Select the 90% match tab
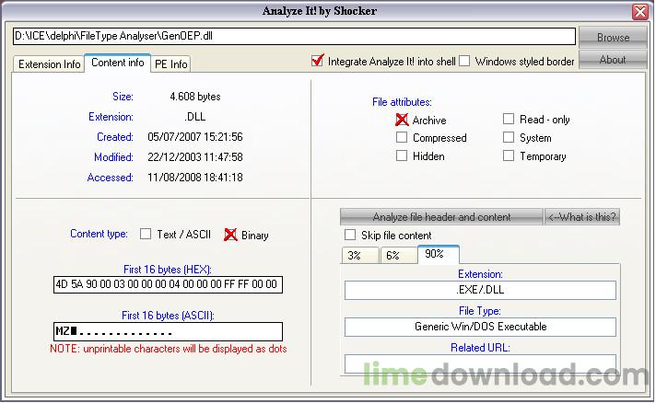Viewport: 656px width, 403px height. 438,254
